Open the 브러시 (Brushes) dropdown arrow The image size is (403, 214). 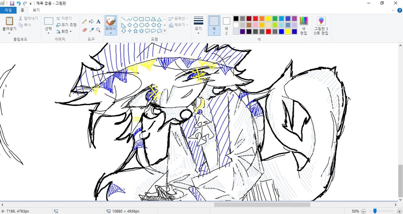(111, 33)
